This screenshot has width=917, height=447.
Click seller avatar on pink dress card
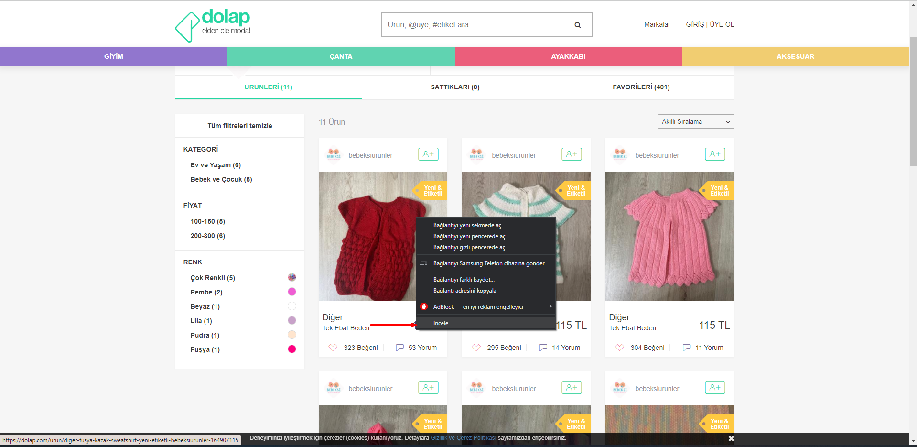(x=620, y=155)
